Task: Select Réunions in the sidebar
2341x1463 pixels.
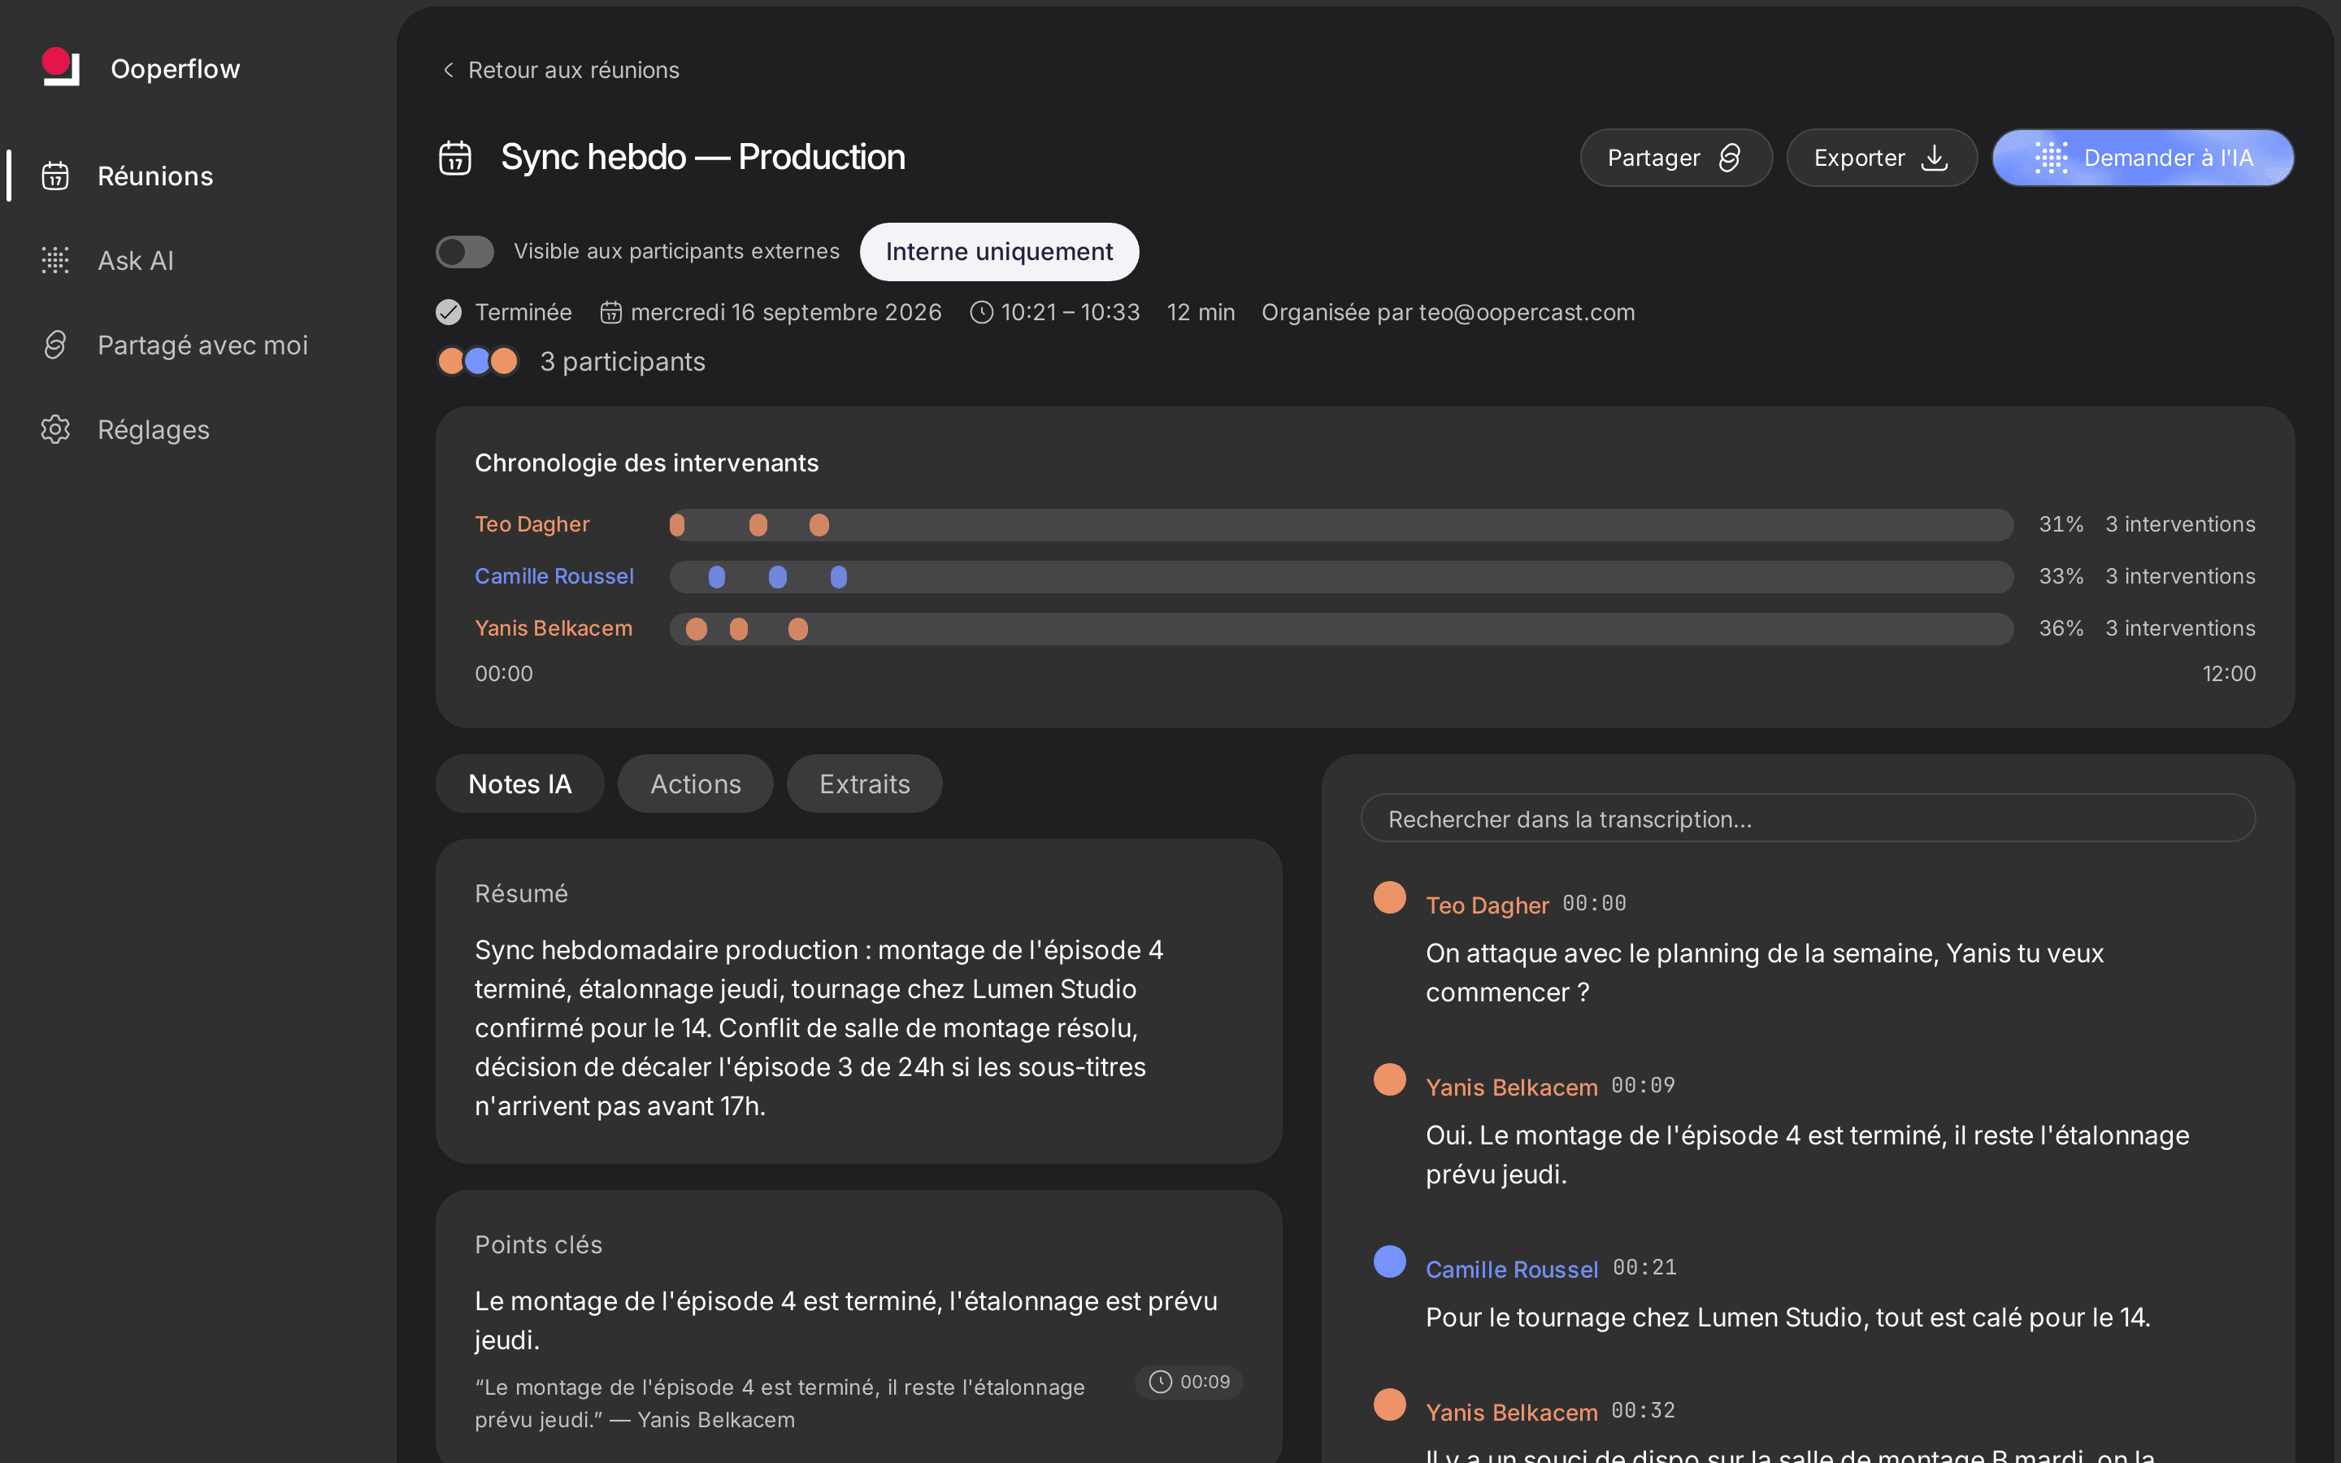Action: pyautogui.click(x=154, y=176)
